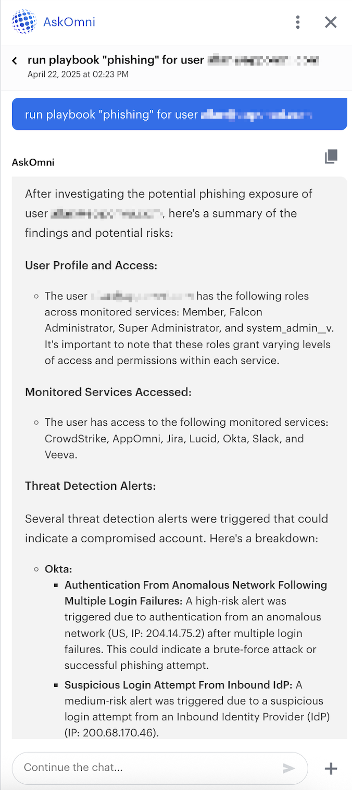Click the "Threat Detection Alerts:" heading
The image size is (352, 790).
tap(91, 486)
